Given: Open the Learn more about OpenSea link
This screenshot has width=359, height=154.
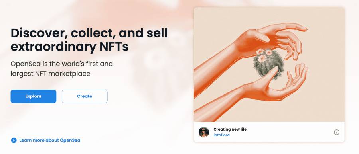Looking at the screenshot, I should (x=50, y=140).
